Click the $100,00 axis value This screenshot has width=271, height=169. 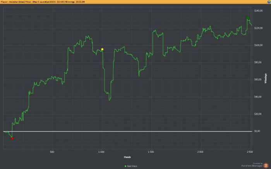tap(258, 45)
